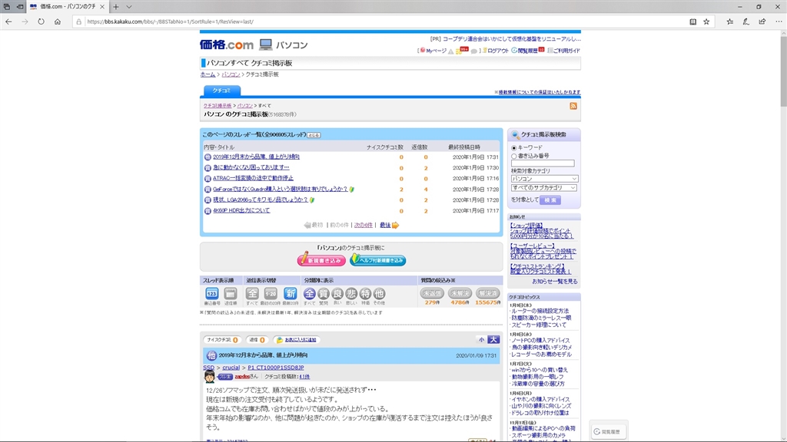Open new browser tab plus button

point(116,7)
